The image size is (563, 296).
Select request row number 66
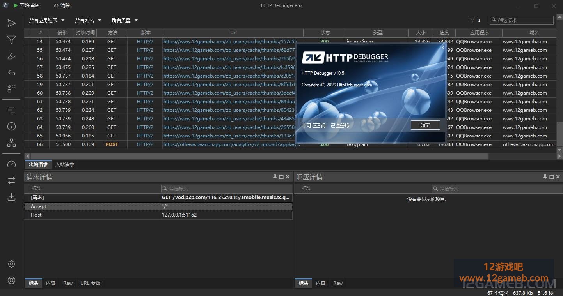point(290,144)
